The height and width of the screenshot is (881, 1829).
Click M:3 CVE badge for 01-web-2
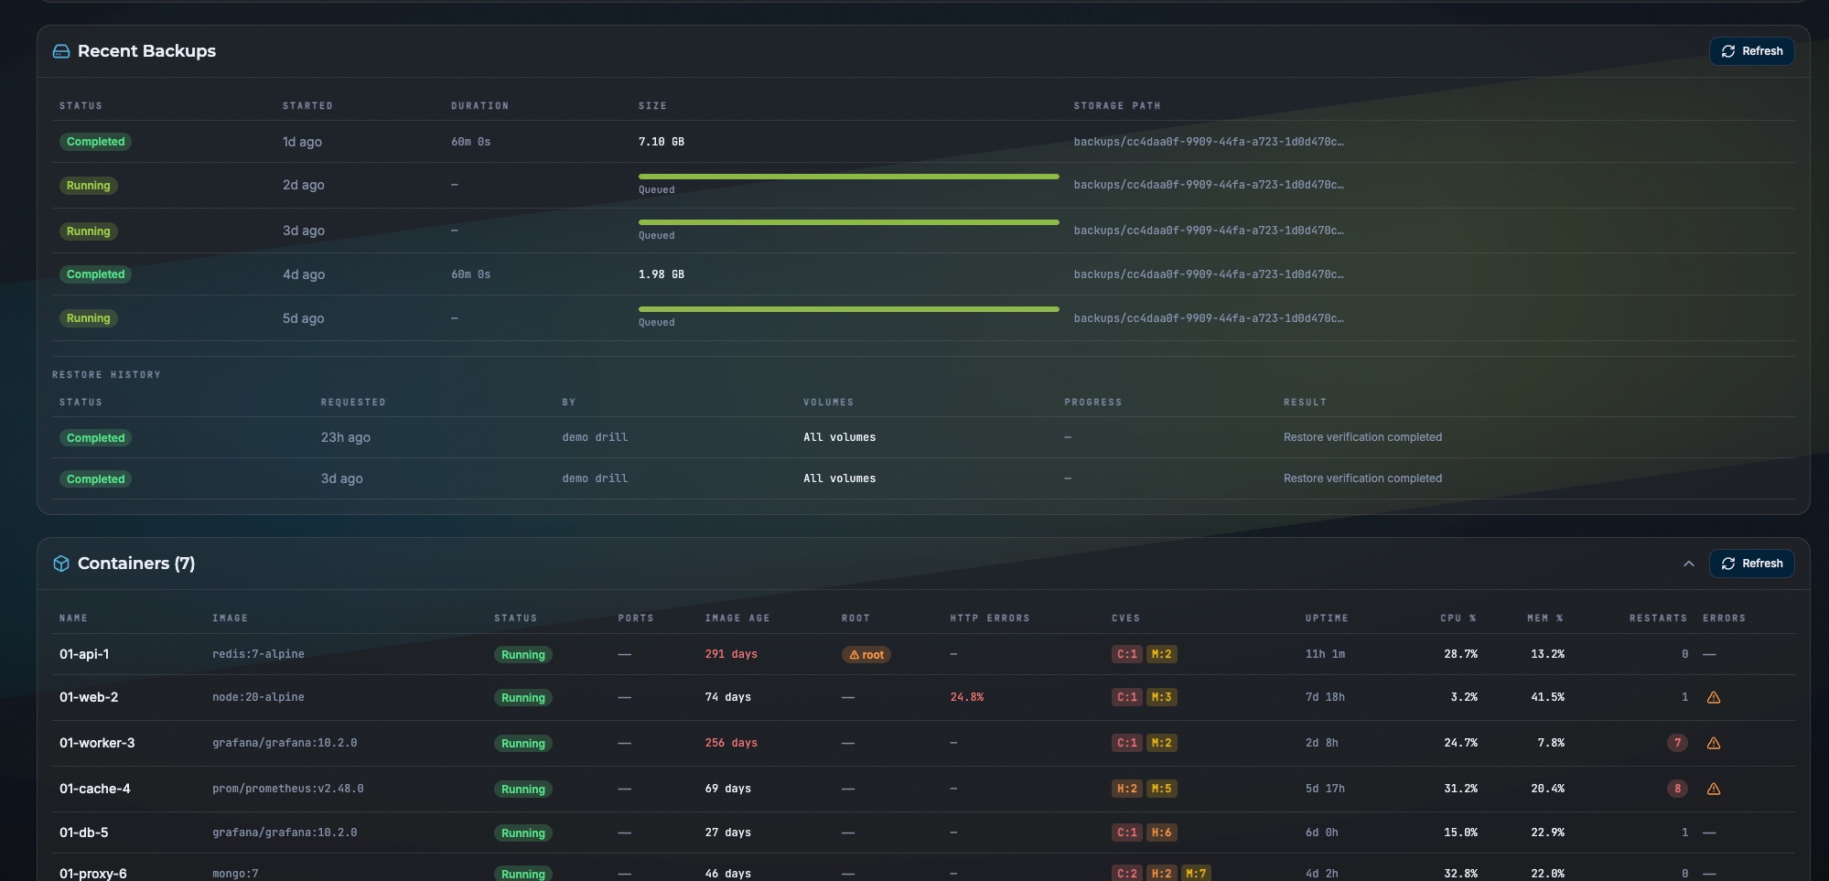1161,697
